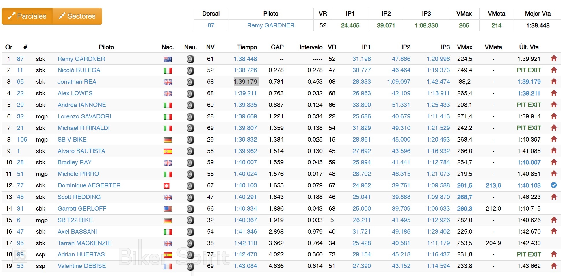Click rider number 65 link
561x277 pixels.
tap(20, 82)
